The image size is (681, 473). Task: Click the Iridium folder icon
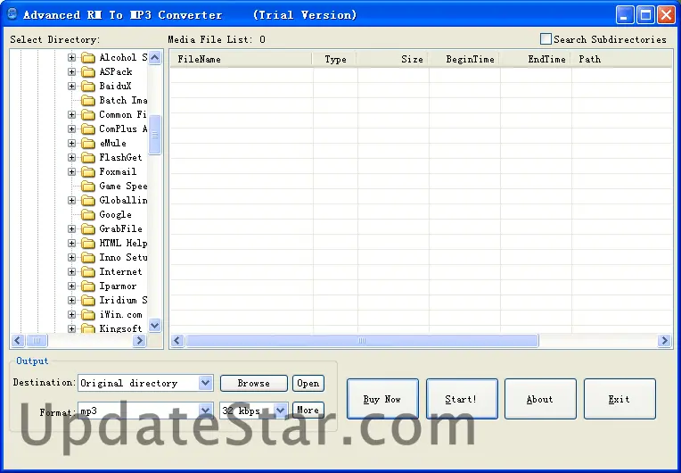click(x=88, y=301)
